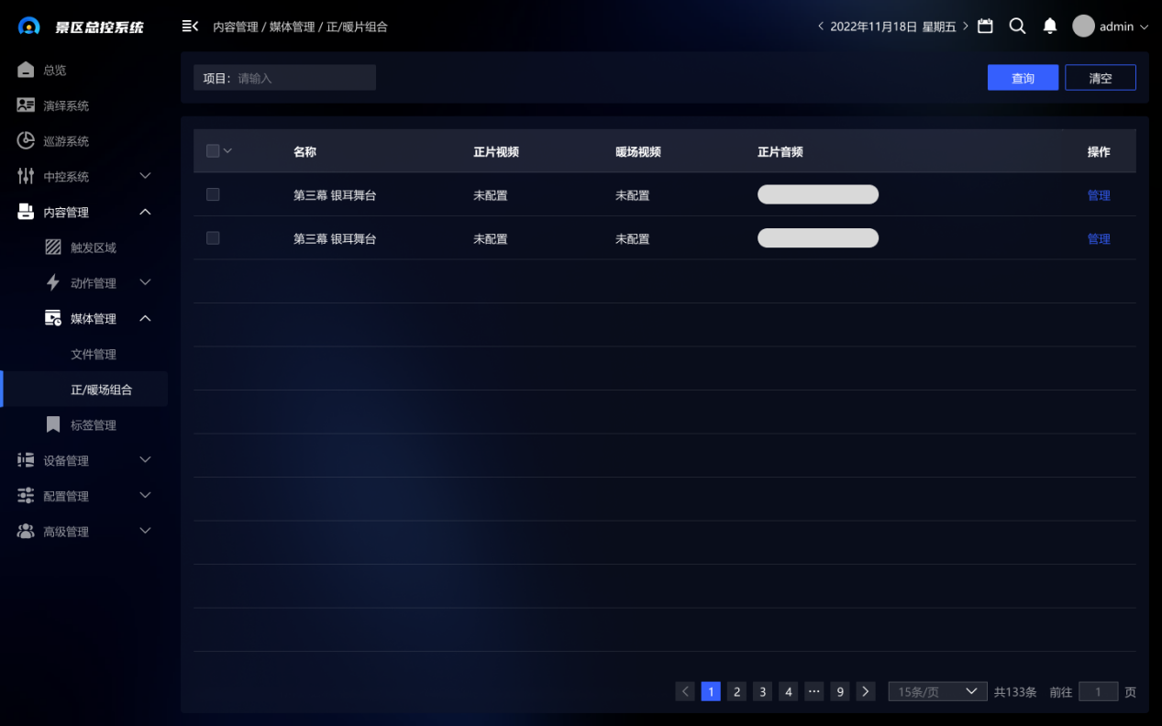This screenshot has height=726, width=1162.
Task: Click the first row 正片音频 progress bar
Action: point(817,194)
